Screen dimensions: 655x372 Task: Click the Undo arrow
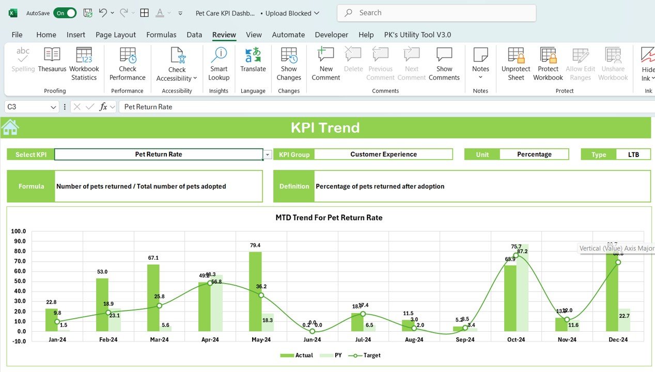point(103,13)
